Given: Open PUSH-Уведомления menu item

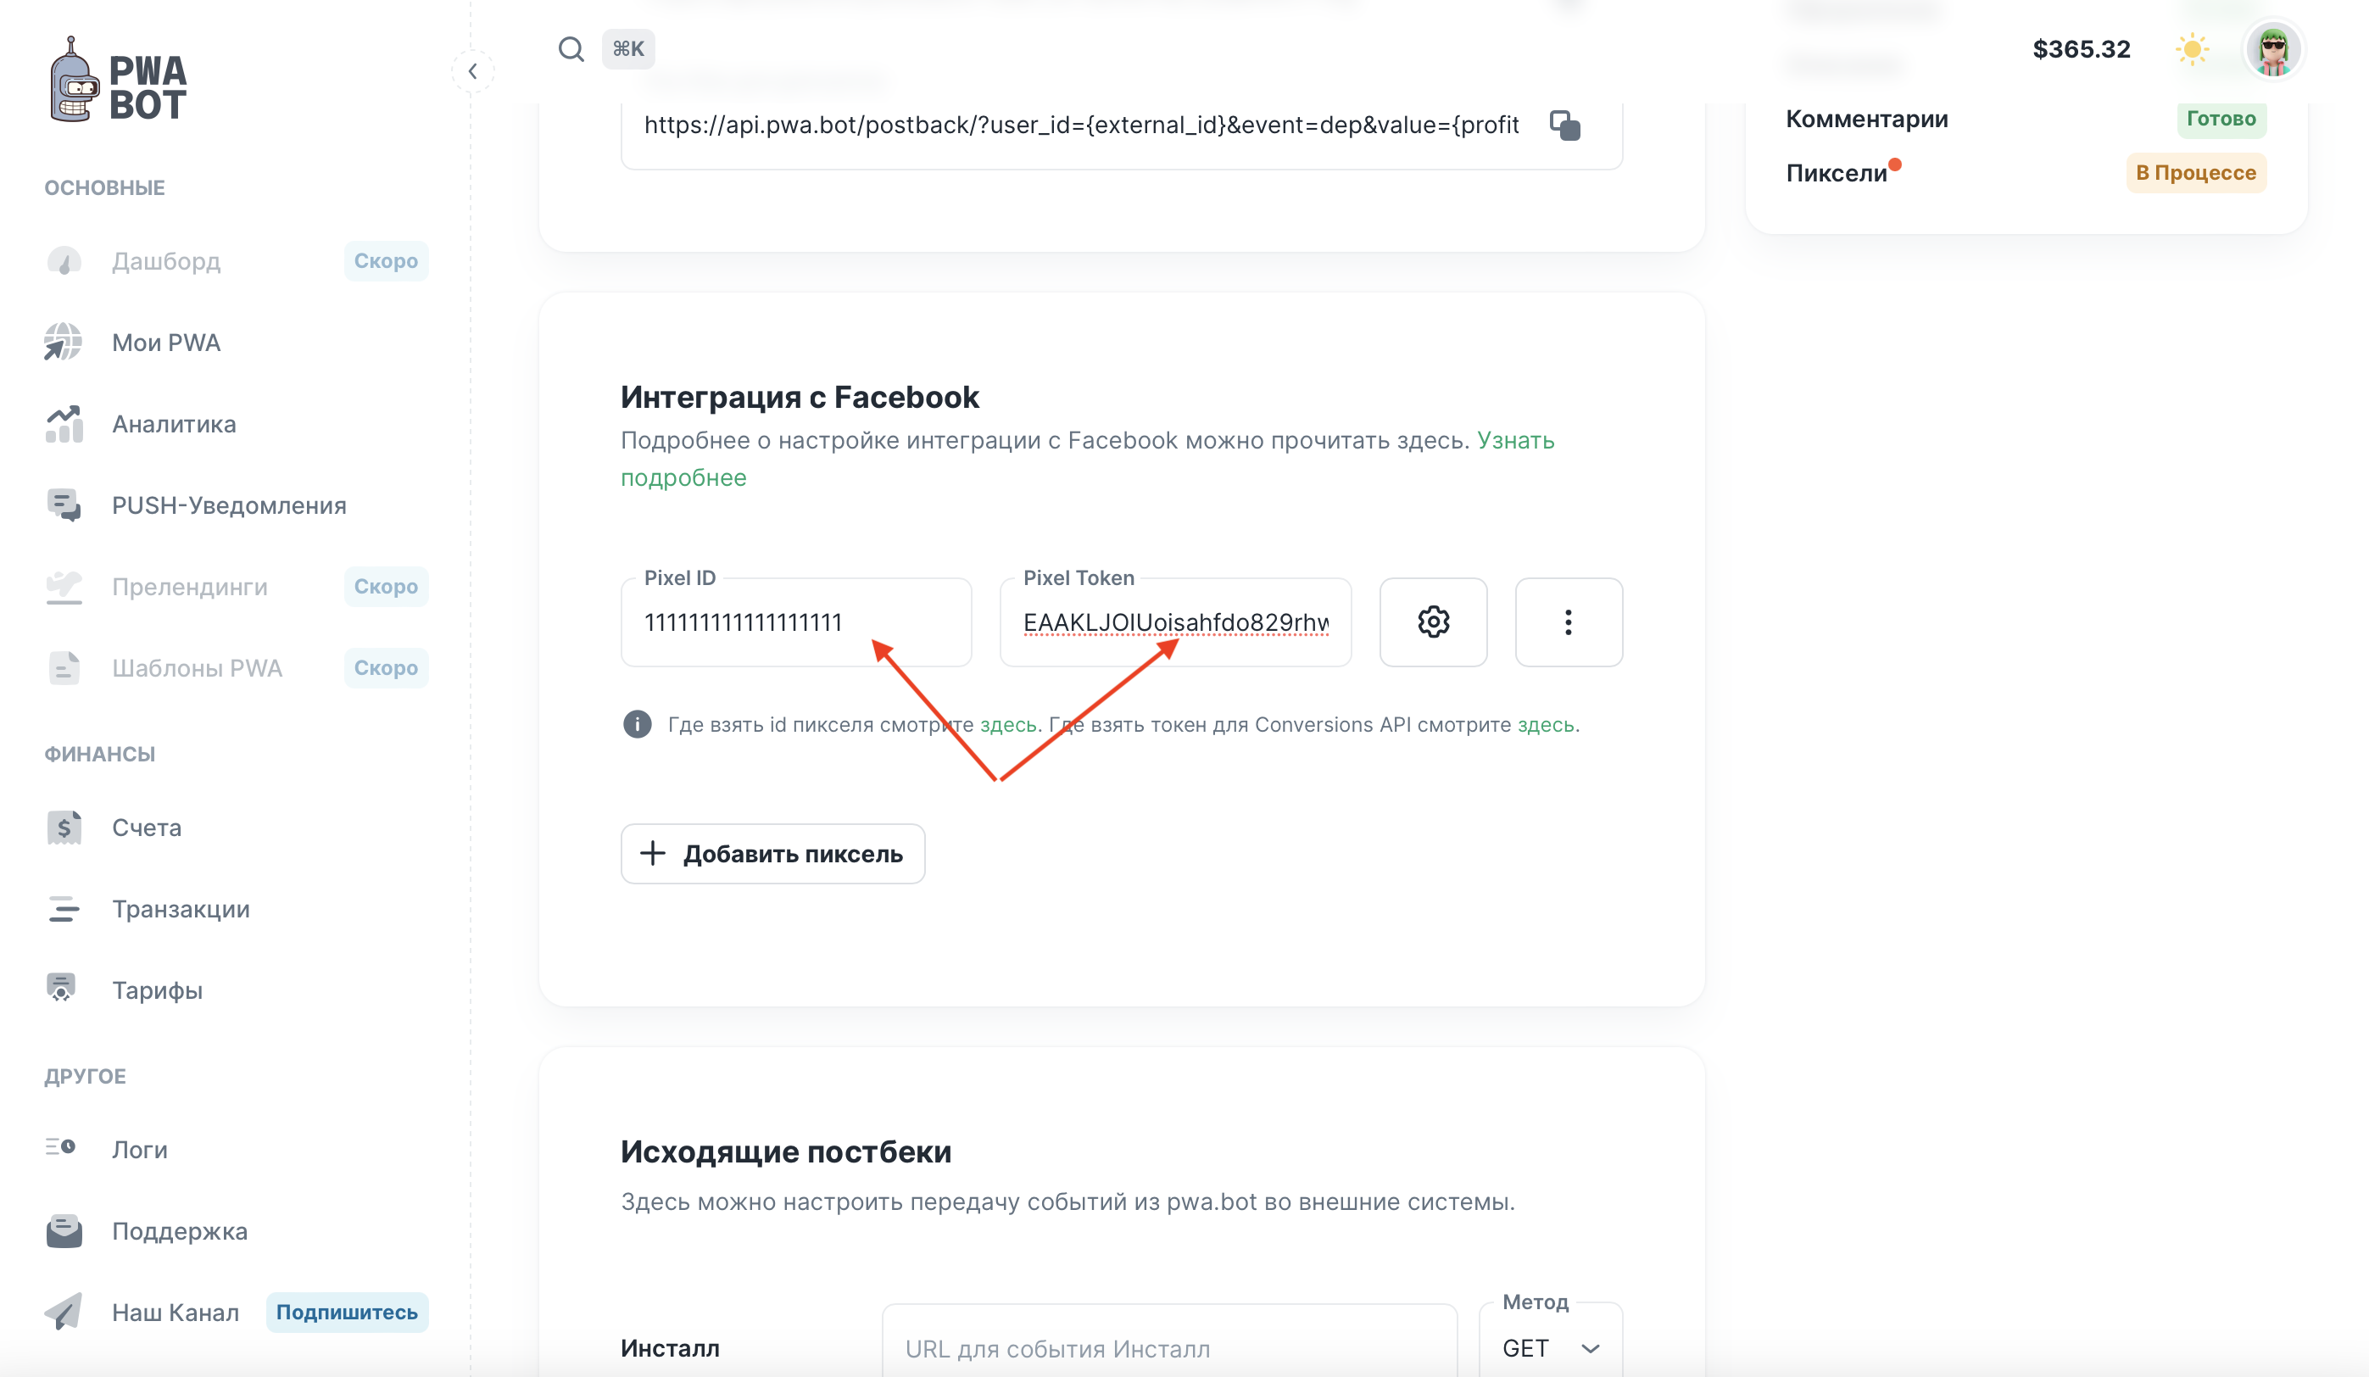Looking at the screenshot, I should coord(228,505).
